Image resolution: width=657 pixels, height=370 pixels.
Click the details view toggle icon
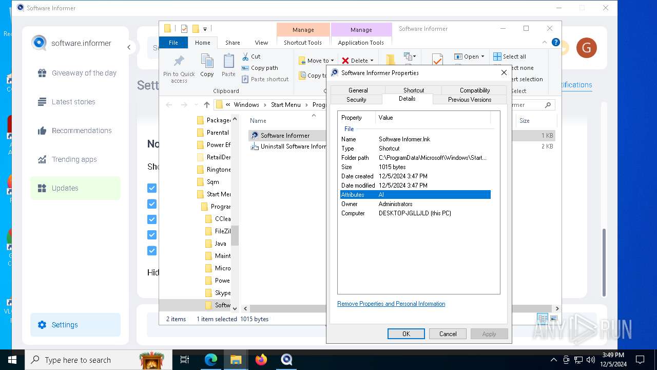543,319
